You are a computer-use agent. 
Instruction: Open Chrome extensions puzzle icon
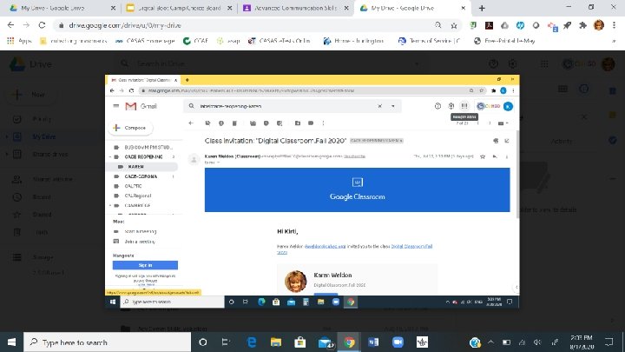[582, 25]
